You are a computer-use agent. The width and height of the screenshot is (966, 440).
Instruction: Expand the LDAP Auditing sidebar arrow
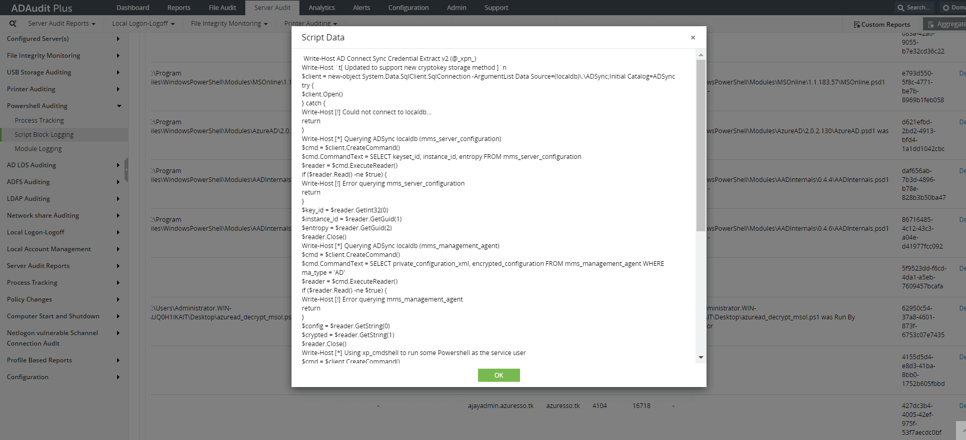118,199
